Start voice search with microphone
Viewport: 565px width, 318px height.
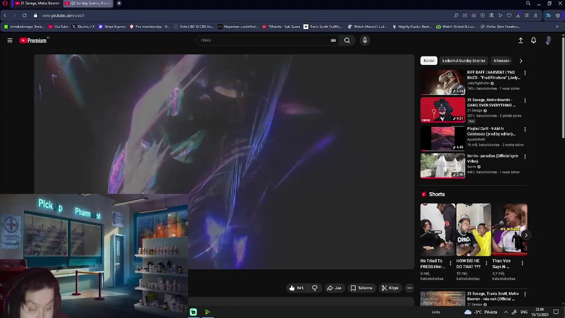tap(365, 40)
